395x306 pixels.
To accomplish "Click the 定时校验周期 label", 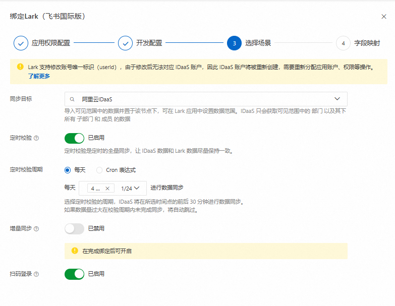I will tap(26, 169).
